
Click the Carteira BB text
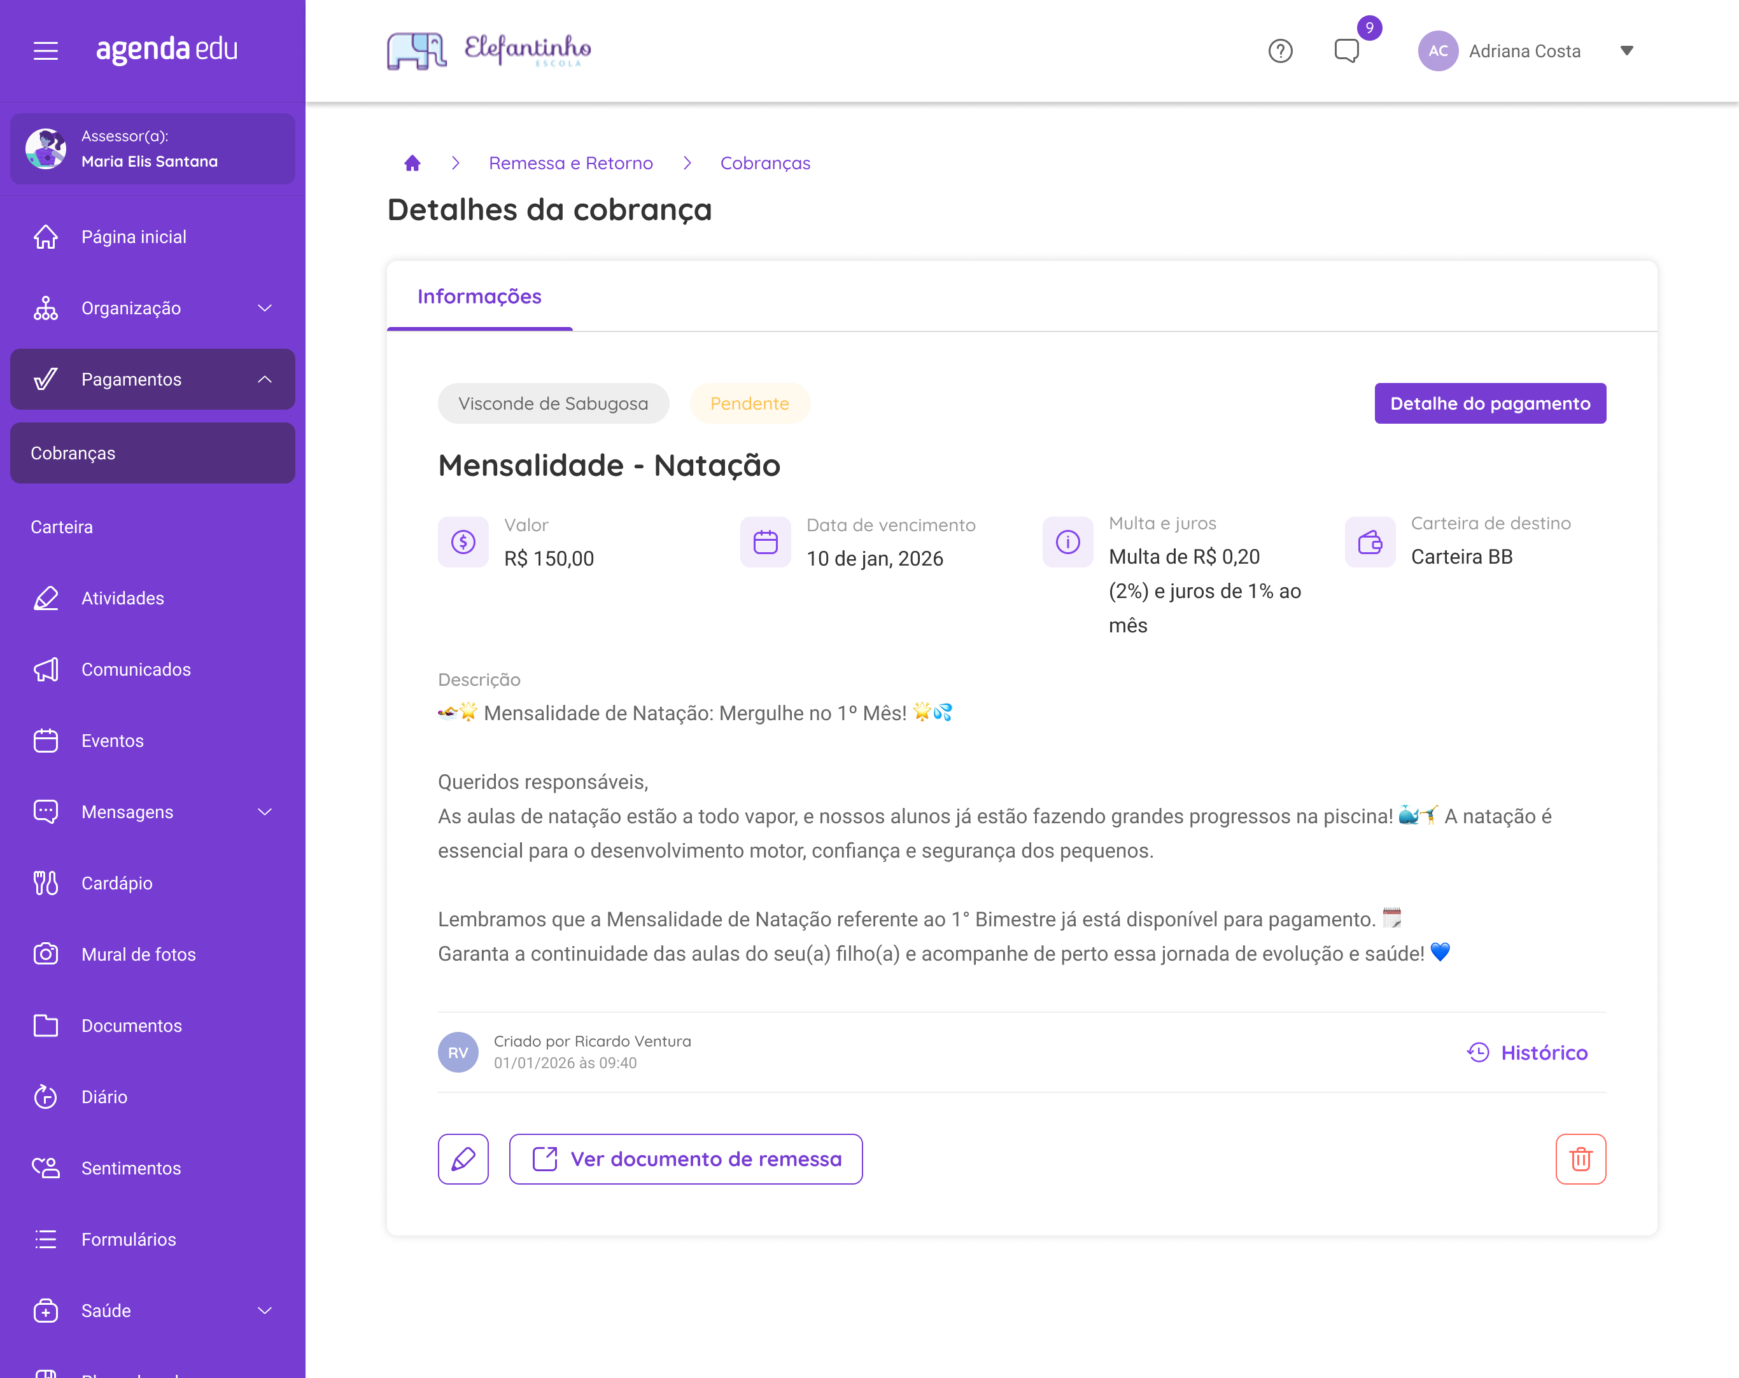pos(1461,557)
